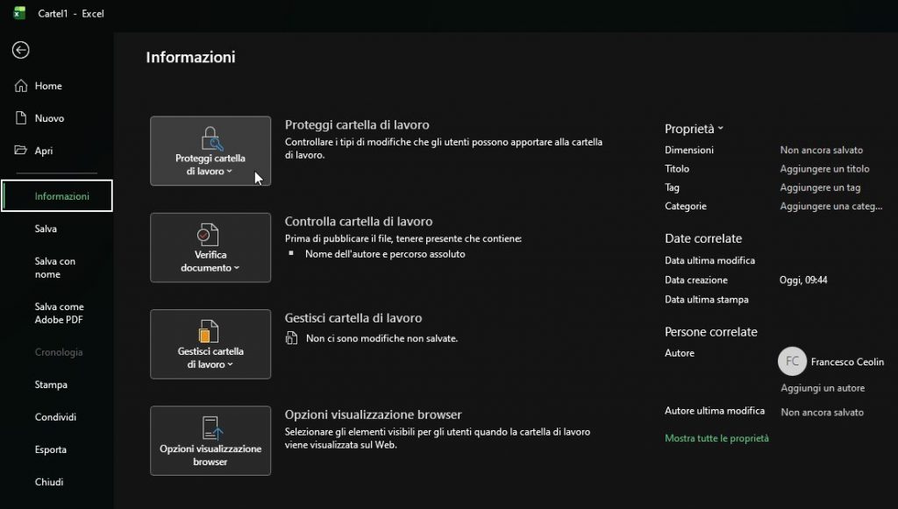
Task: Click the Cartel1 - Excel window title
Action: (71, 14)
